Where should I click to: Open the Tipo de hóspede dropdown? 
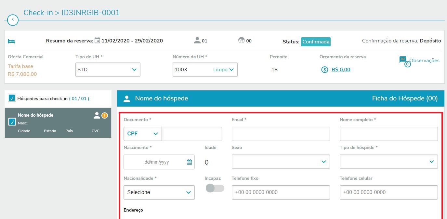click(388, 162)
